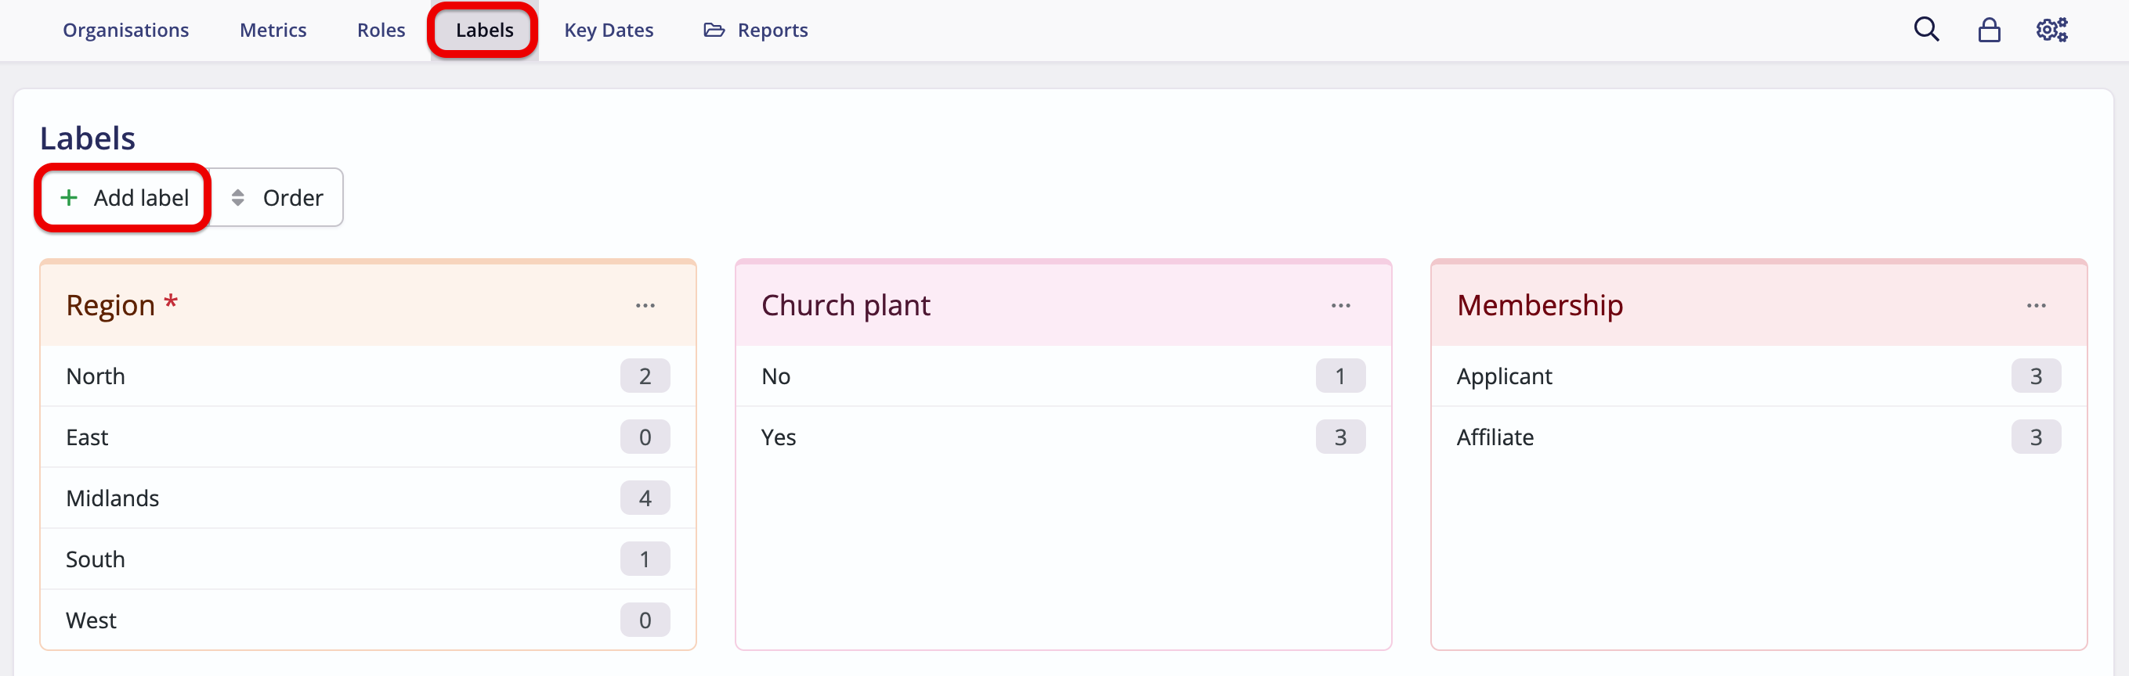Open the Region card options menu

645,304
